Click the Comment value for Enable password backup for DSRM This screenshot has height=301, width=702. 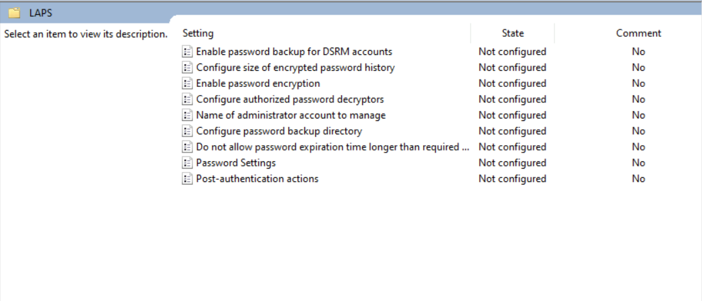pyautogui.click(x=638, y=52)
